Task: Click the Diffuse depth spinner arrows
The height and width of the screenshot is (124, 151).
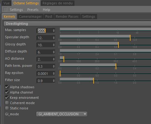Action: [x=54, y=52]
